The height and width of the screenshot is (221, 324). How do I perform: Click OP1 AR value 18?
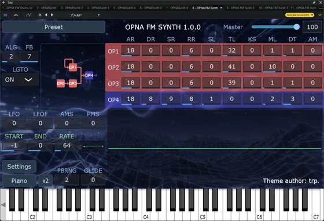(131, 50)
